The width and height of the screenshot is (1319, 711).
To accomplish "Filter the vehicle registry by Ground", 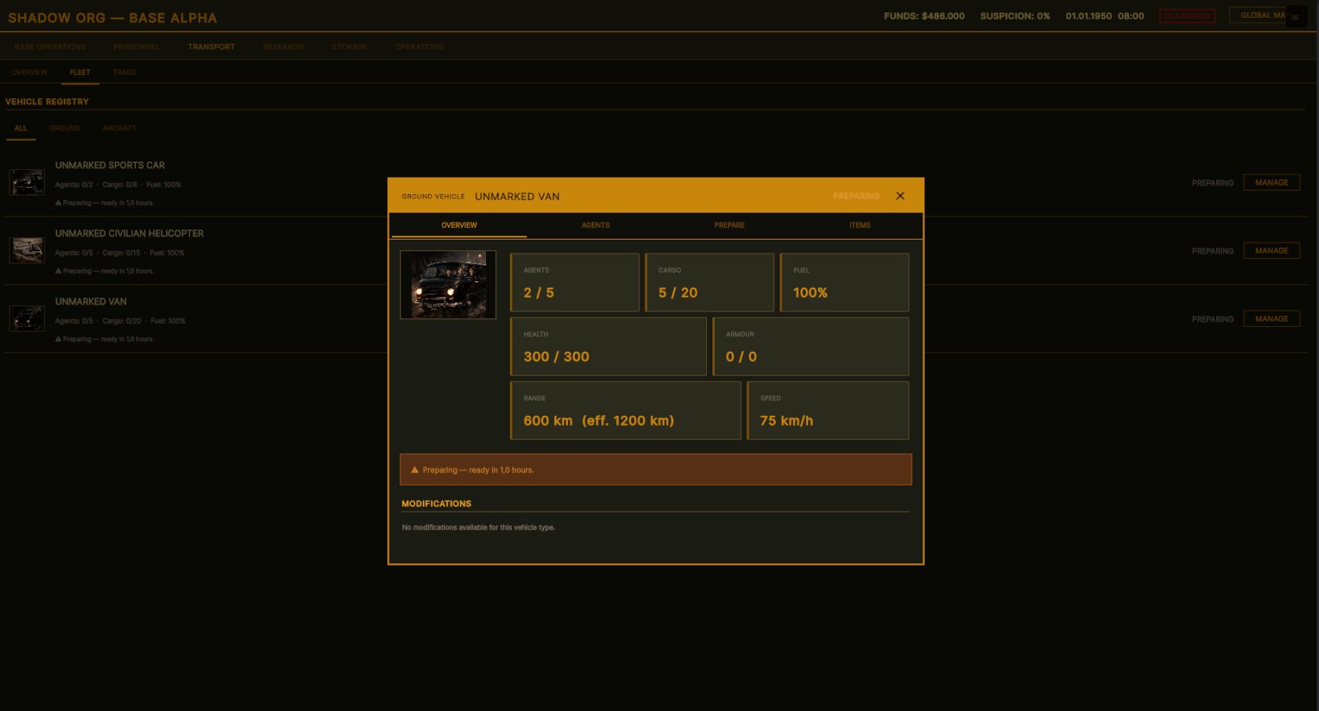I will [x=65, y=128].
